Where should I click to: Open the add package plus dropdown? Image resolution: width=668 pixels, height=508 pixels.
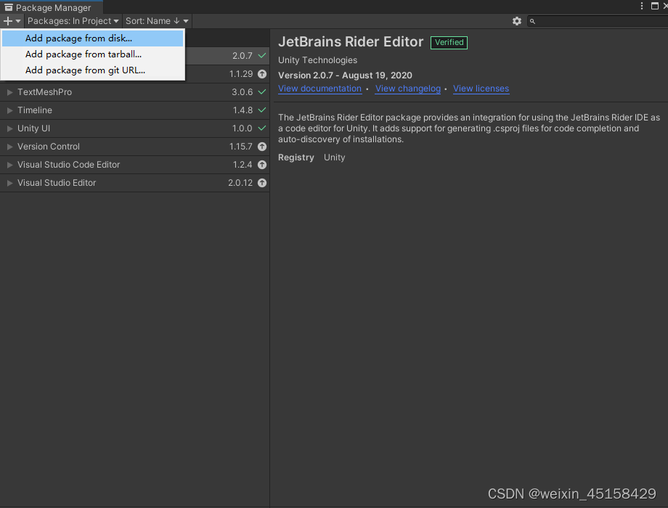(12, 21)
